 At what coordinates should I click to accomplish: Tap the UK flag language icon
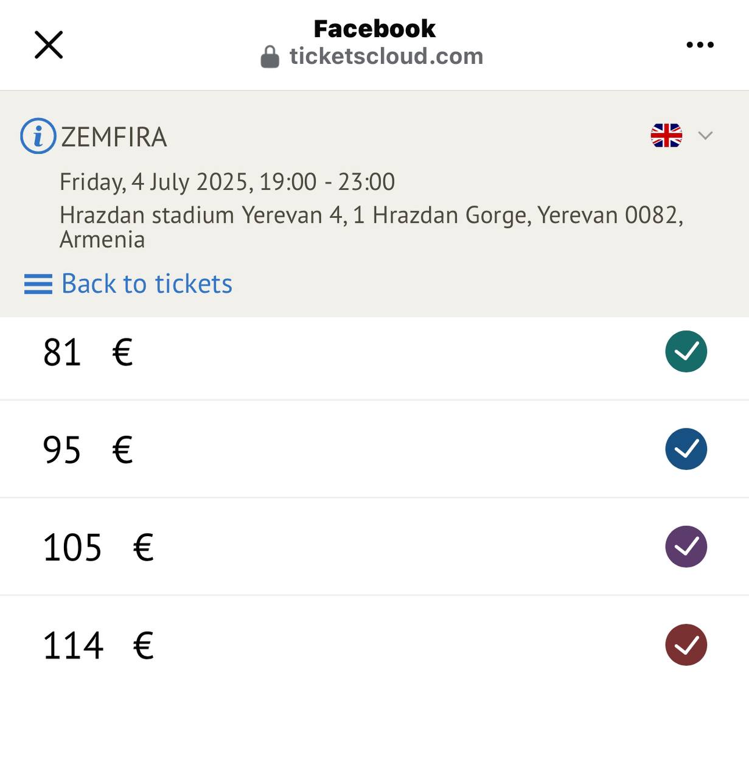[x=666, y=135]
